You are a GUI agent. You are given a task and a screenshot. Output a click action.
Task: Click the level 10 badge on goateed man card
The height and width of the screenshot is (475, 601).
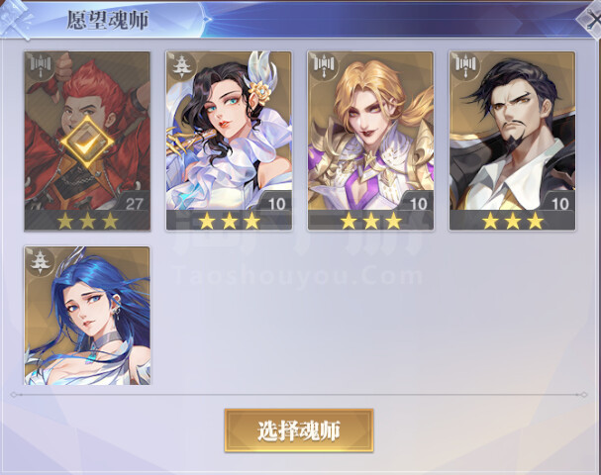(x=559, y=203)
